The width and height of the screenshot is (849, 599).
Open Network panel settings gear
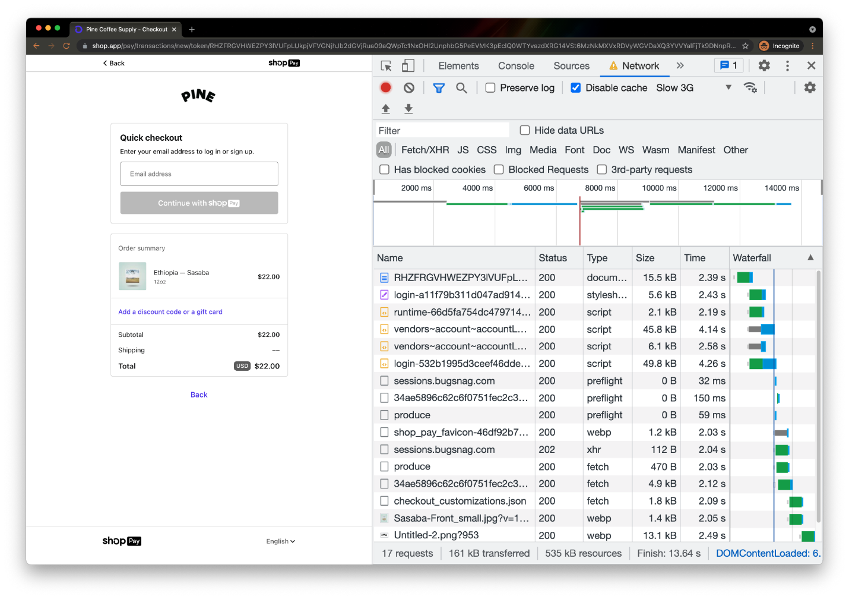(x=810, y=87)
